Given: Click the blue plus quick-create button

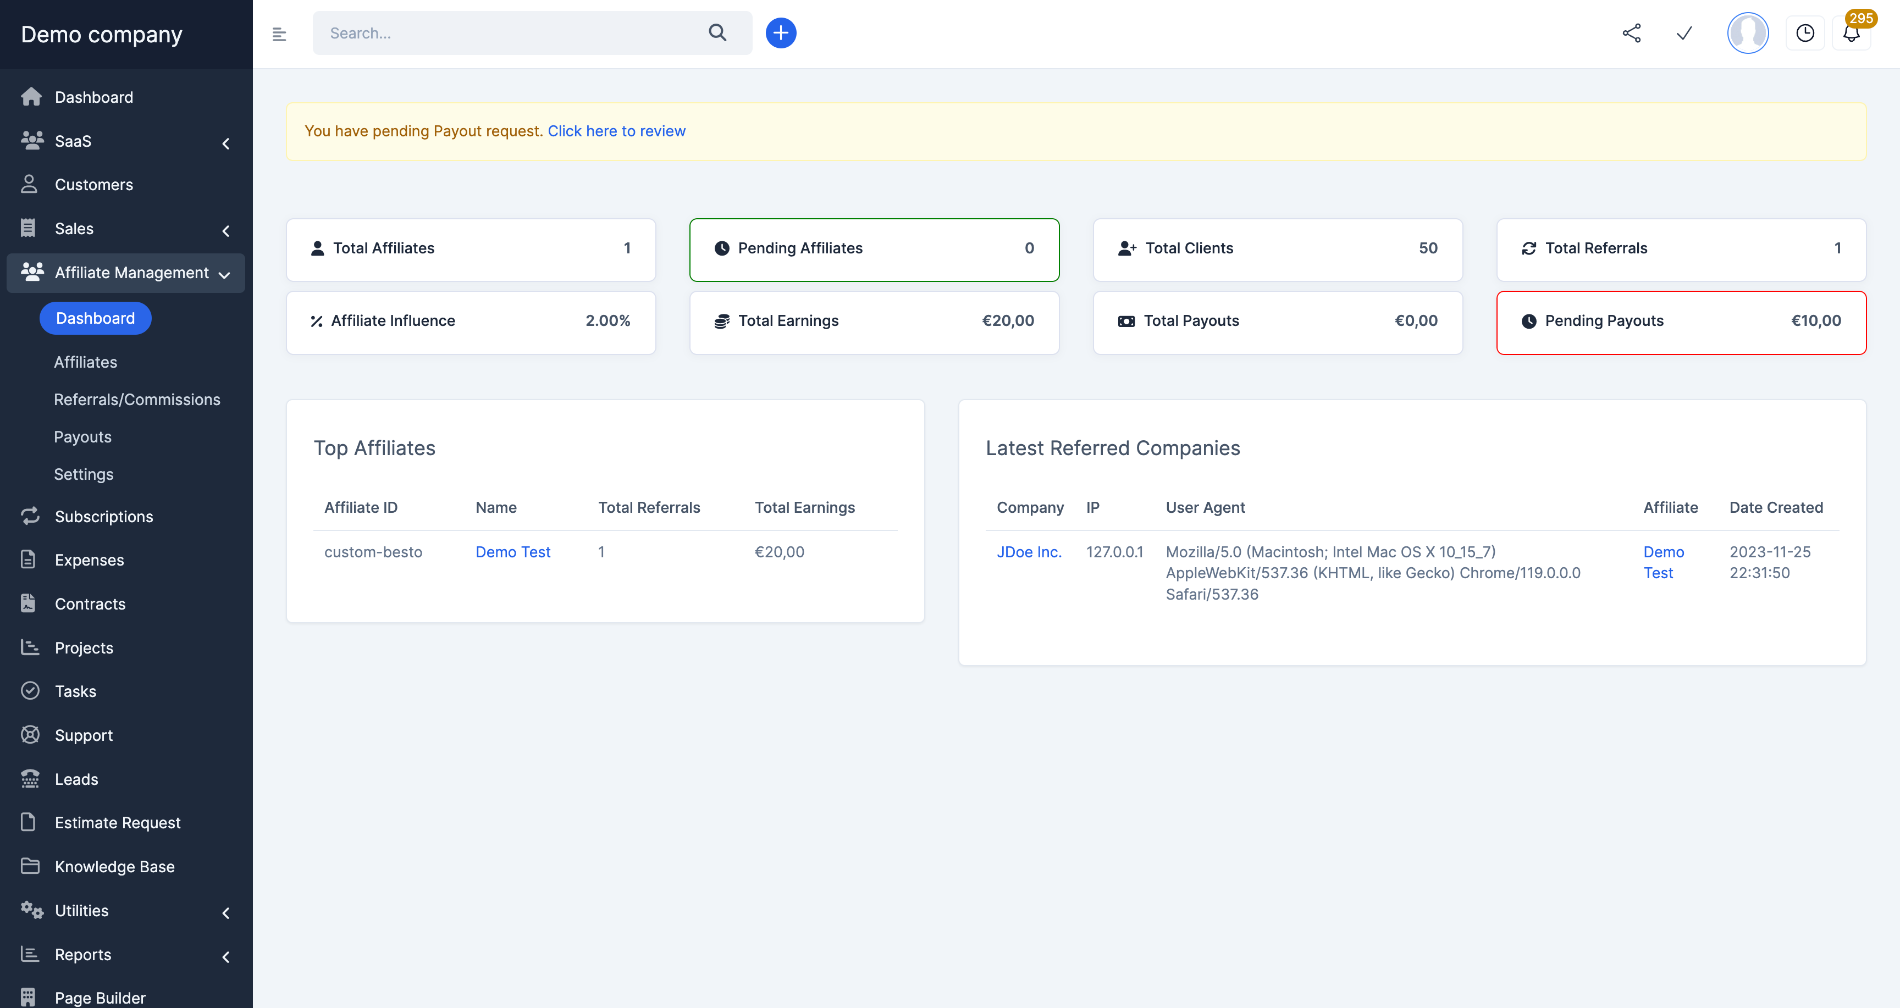Looking at the screenshot, I should click(x=780, y=33).
